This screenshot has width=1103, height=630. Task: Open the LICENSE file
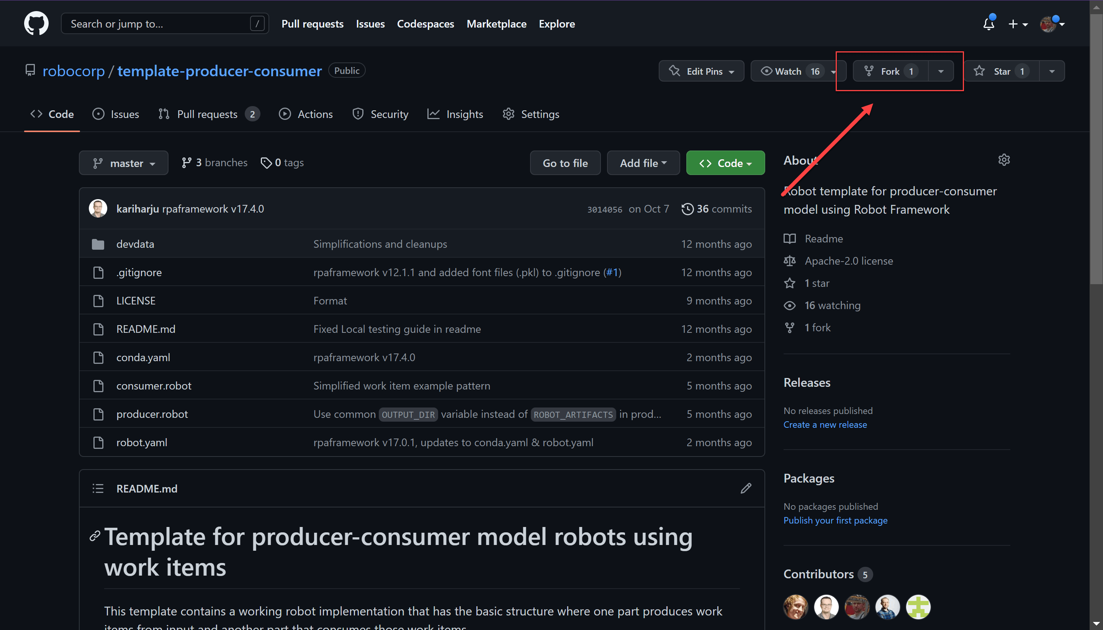tap(136, 300)
